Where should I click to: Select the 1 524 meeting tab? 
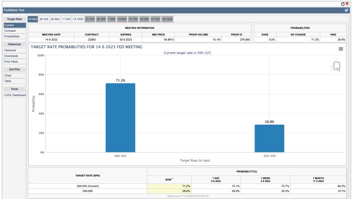coord(112,19)
